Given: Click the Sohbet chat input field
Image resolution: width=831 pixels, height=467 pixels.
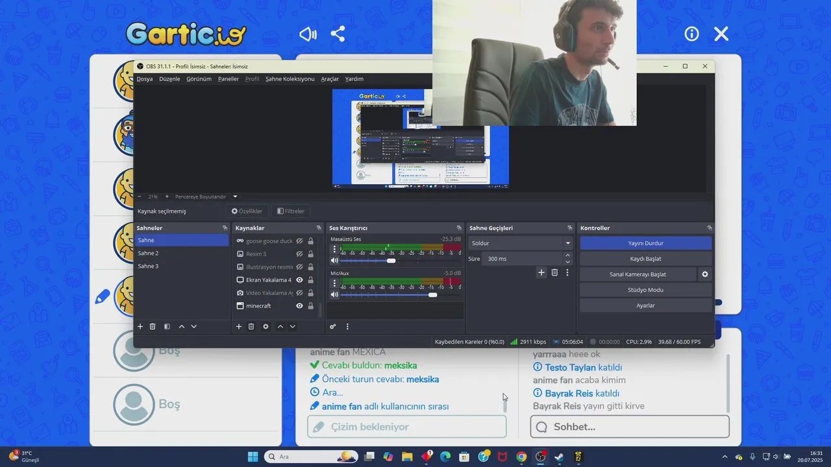Looking at the screenshot, I should [630, 427].
